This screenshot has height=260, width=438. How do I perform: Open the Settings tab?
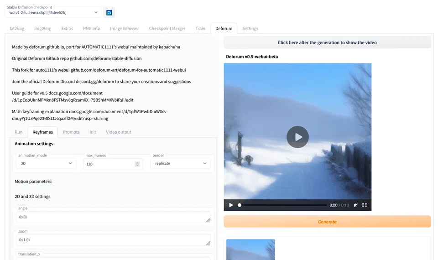pyautogui.click(x=250, y=28)
